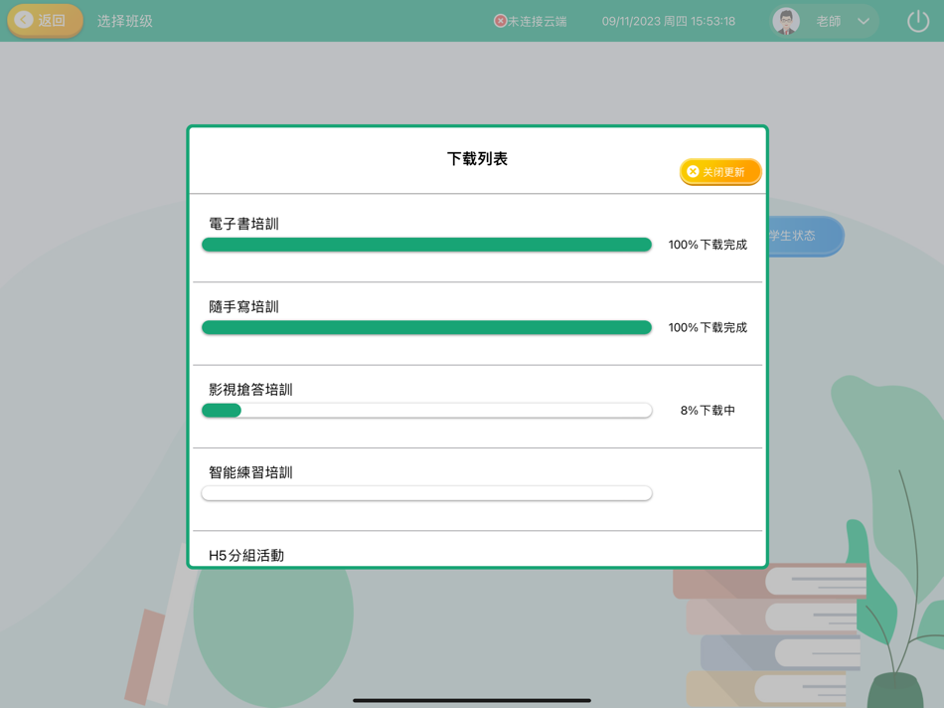The width and height of the screenshot is (944, 708).
Task: Click the teacher avatar picture
Action: [786, 21]
